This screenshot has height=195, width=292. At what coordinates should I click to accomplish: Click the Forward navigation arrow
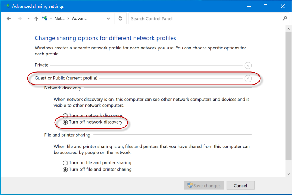(19, 19)
